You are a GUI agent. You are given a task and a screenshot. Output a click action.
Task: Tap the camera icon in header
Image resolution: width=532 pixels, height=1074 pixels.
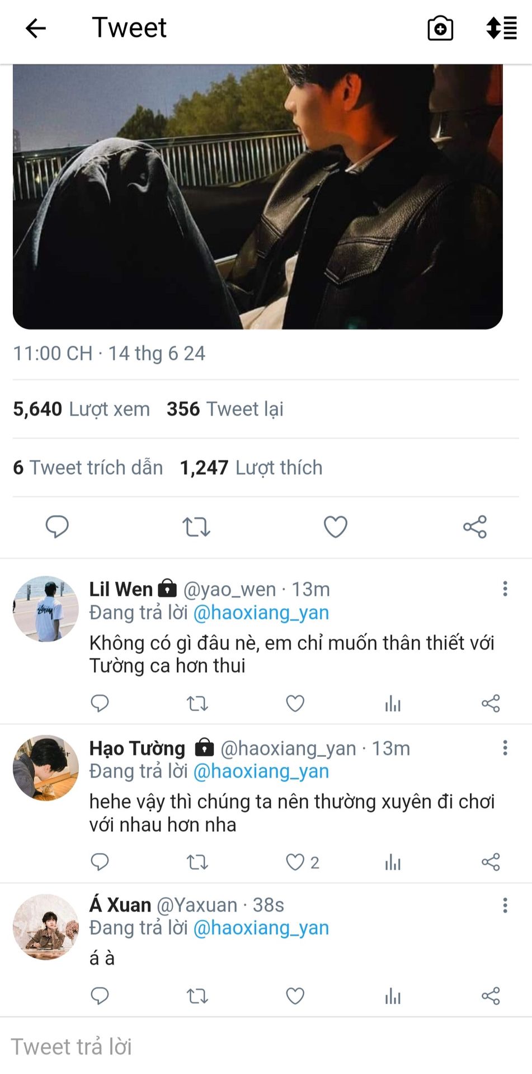coord(440,29)
